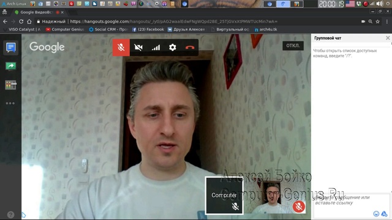
Task: Open Виртуальный офис bookmark
Action: point(230,29)
